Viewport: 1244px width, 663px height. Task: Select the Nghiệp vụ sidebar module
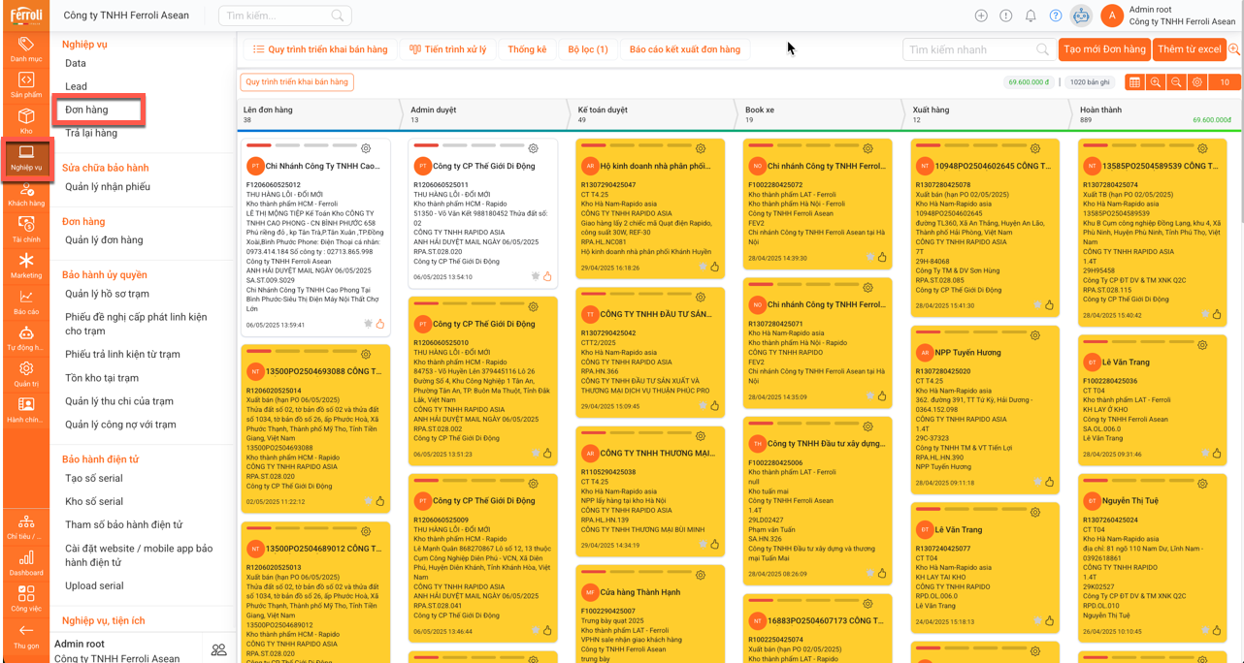pos(26,158)
